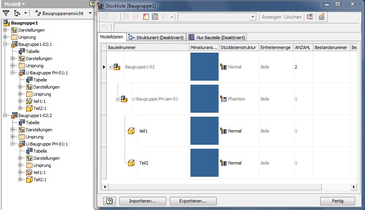Collapse Baugruppe1-02:2 in model tree
The image size is (365, 210).
pos(5,115)
